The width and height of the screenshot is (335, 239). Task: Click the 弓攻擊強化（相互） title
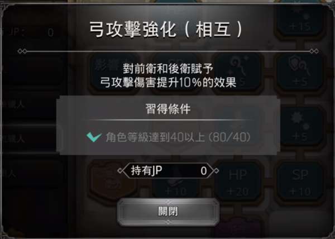166,30
